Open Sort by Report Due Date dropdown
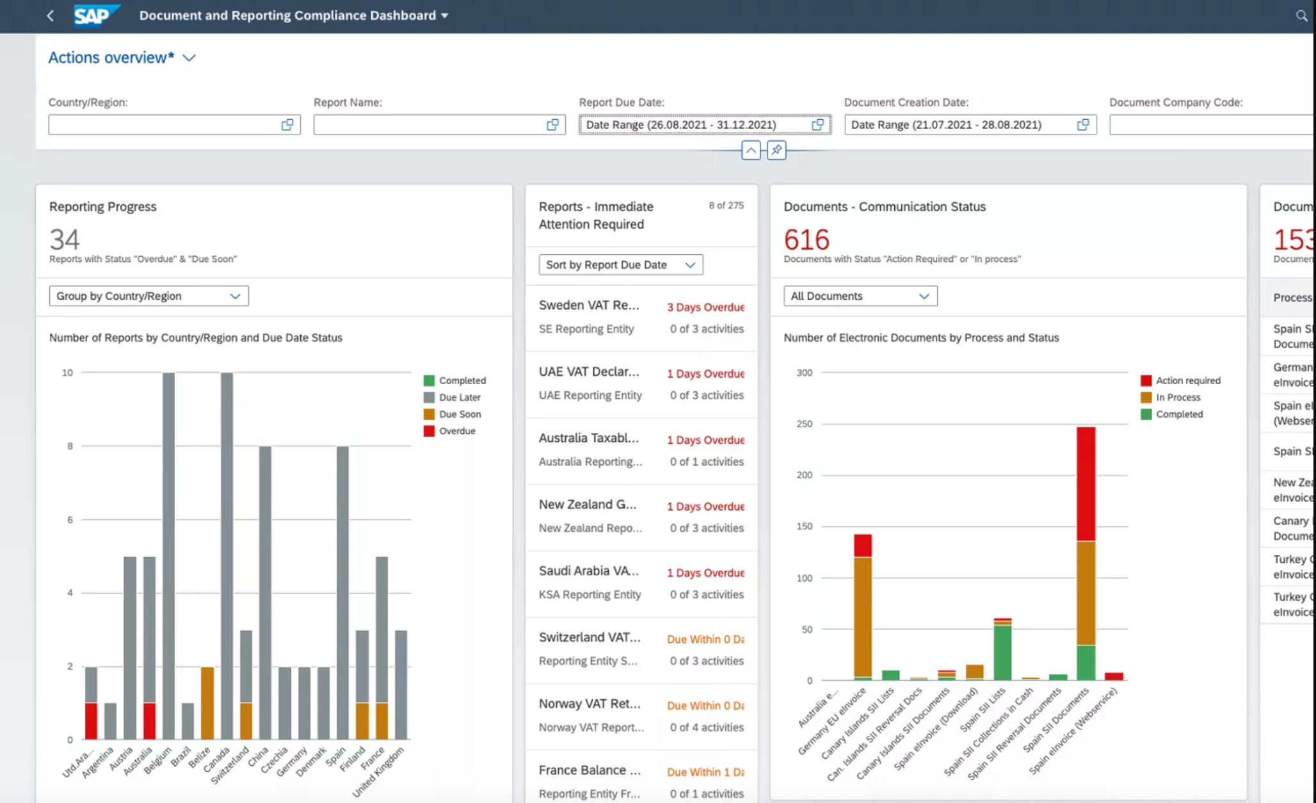Image resolution: width=1316 pixels, height=803 pixels. pos(621,264)
